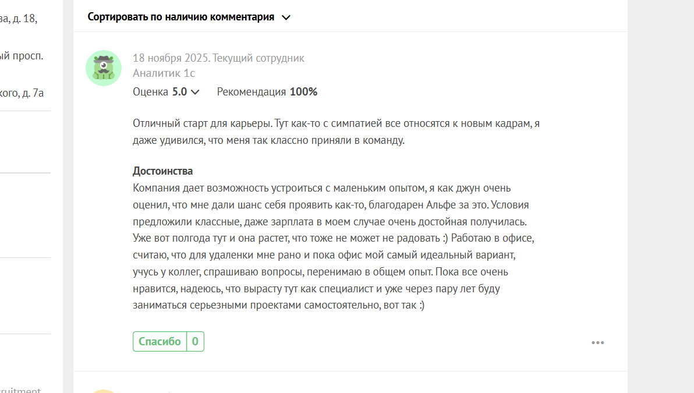The image size is (694, 393).
Task: Click the review paragraph starting 'Компания дает возможность'
Action: coord(331,246)
